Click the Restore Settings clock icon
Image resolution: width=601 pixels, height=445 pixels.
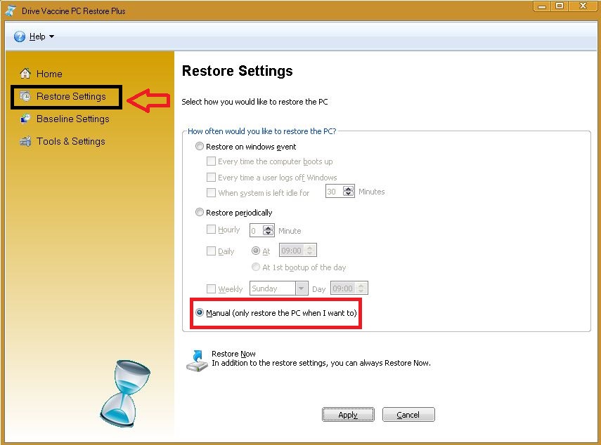click(25, 96)
